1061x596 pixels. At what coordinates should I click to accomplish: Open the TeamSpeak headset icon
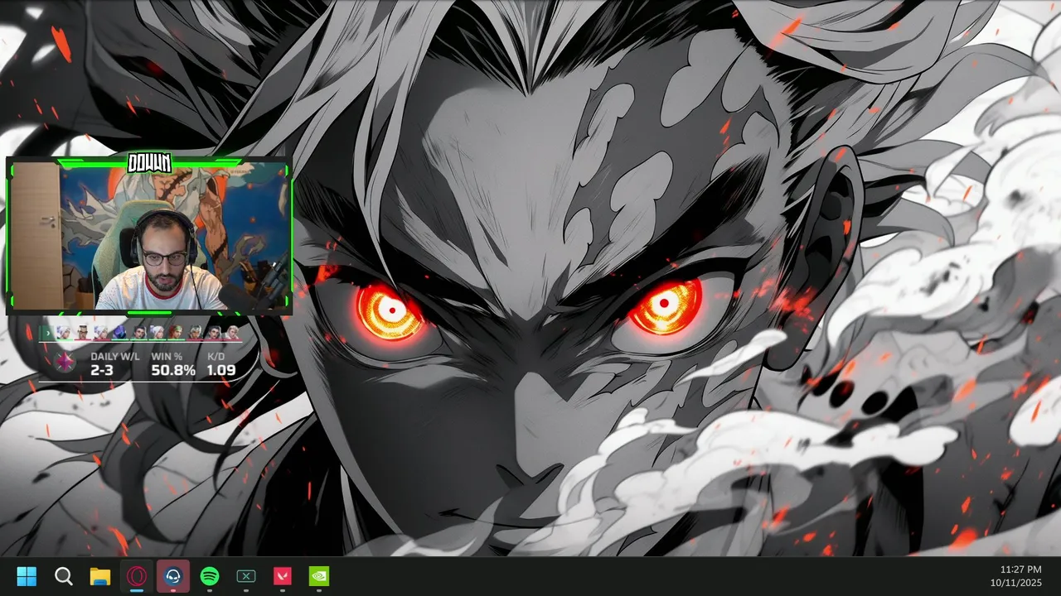[173, 576]
